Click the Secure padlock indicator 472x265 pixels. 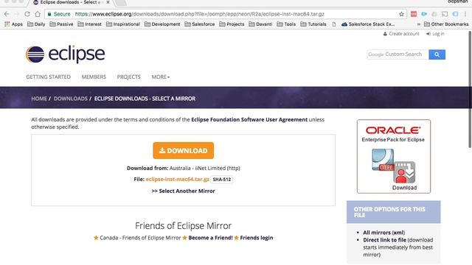pos(59,14)
